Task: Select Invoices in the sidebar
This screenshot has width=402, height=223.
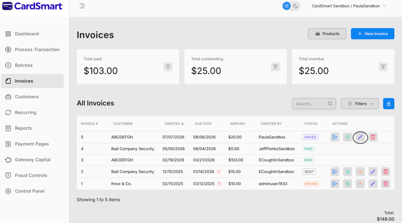Action: [x=32, y=81]
